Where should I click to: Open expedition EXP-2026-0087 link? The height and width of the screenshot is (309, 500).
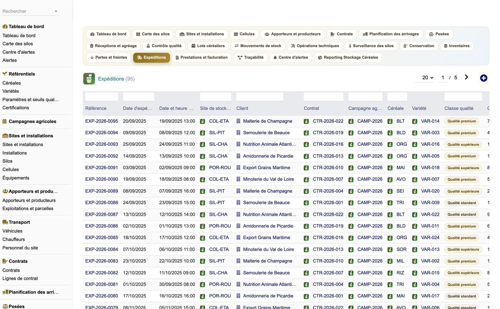[101, 214]
